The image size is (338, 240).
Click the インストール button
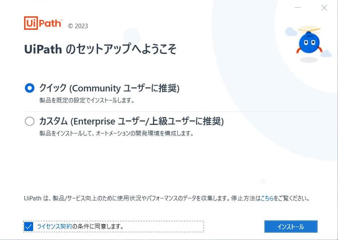click(x=291, y=227)
